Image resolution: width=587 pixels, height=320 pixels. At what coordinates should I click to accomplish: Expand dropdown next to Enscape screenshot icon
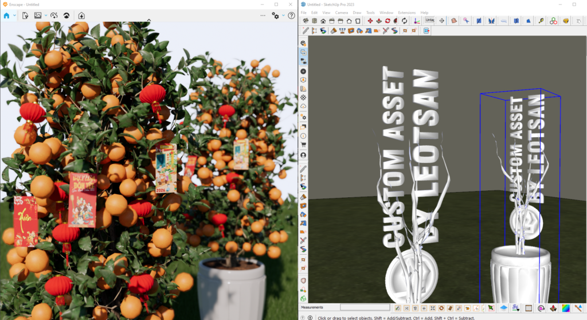[x=46, y=15]
